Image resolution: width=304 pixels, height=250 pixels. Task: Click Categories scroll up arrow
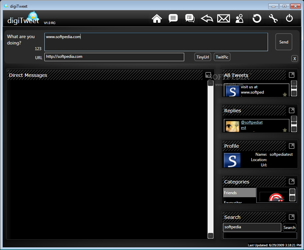(292, 191)
